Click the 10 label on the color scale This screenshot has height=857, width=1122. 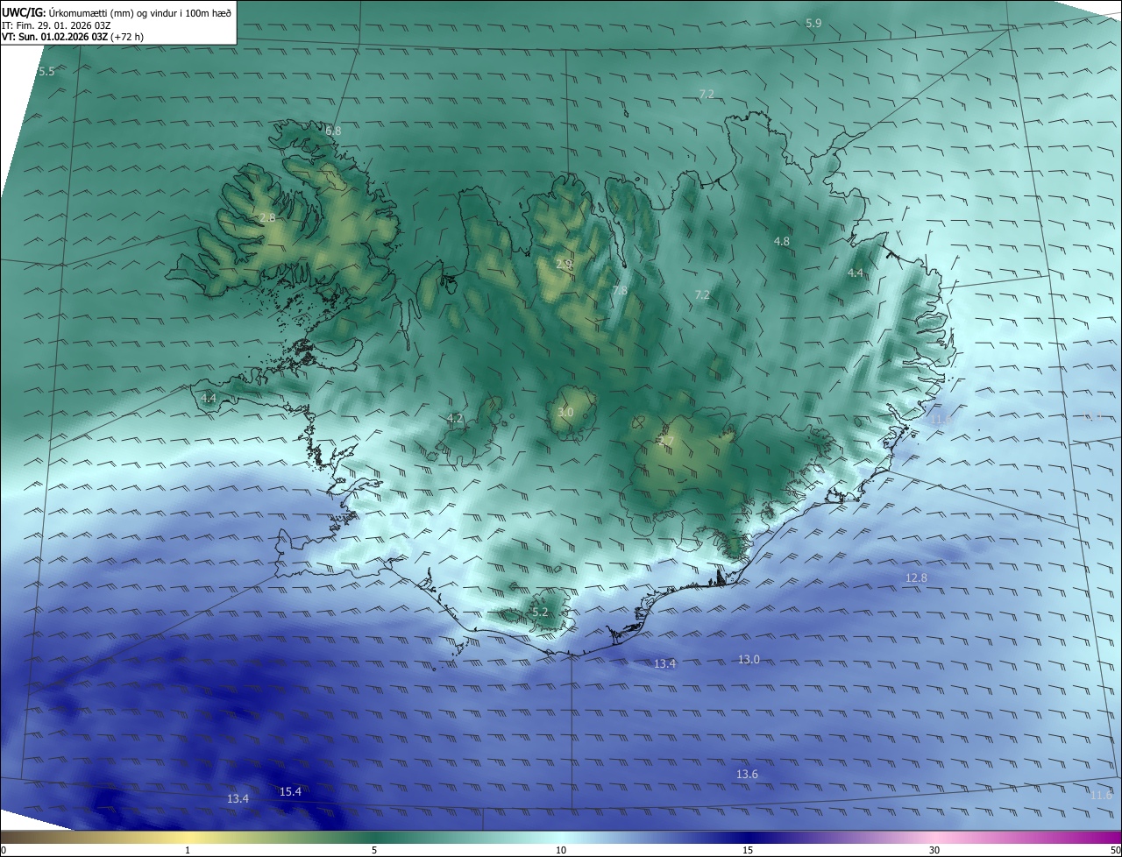[561, 850]
